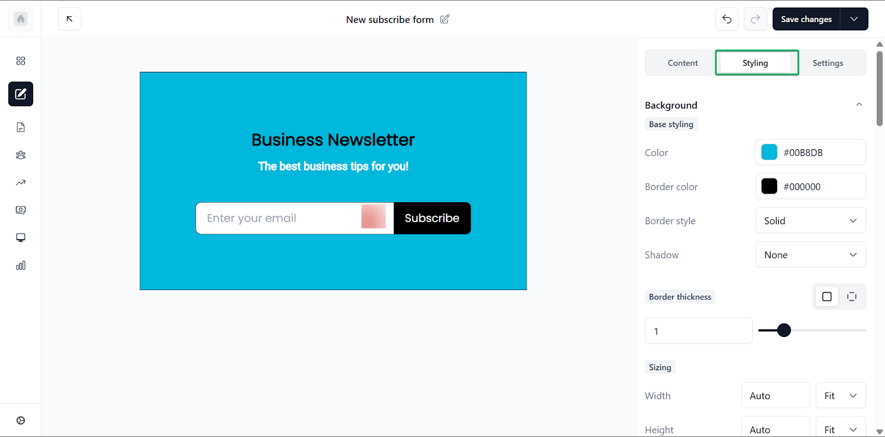This screenshot has height=437, width=885.
Task: Select the growth trends arrow icon
Action: point(20,182)
